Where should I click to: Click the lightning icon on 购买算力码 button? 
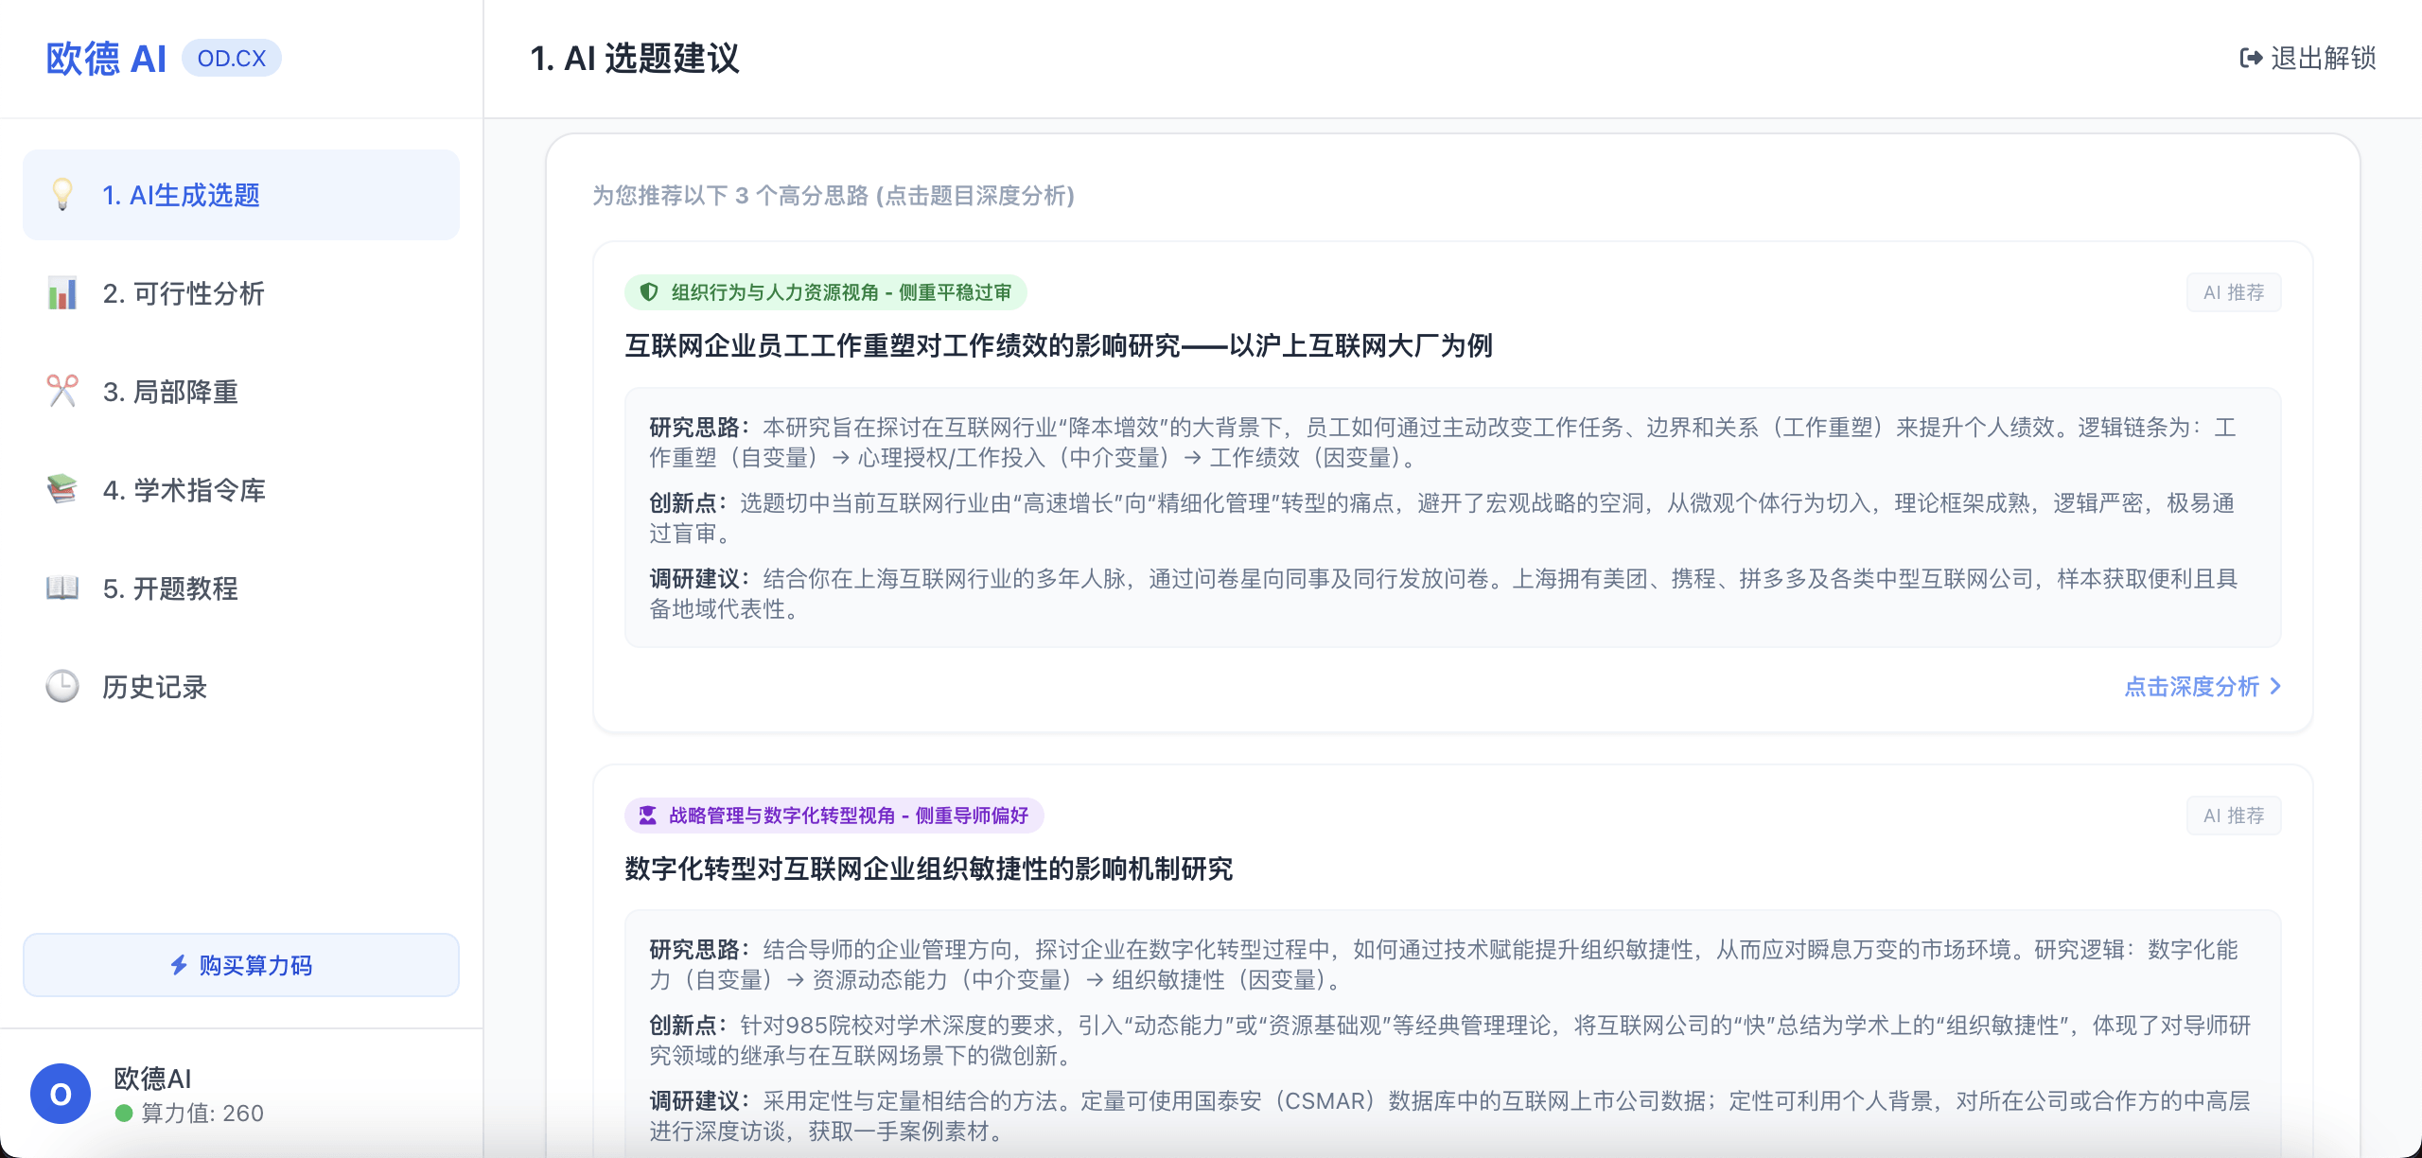[179, 965]
